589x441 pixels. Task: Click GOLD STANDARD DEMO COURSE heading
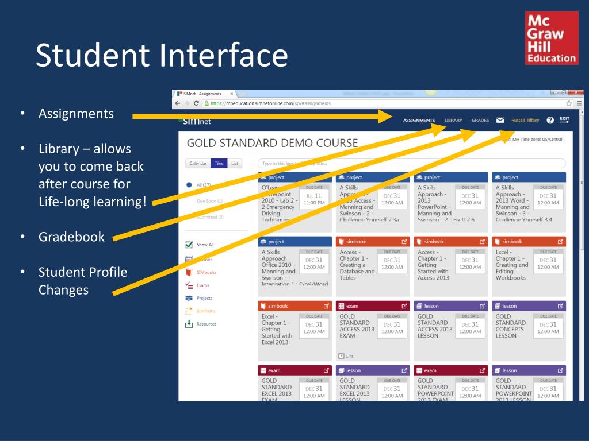(x=272, y=143)
